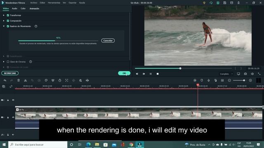The width and height of the screenshot is (264, 148).
Task: Open the Editar menu
Action: [42, 3]
